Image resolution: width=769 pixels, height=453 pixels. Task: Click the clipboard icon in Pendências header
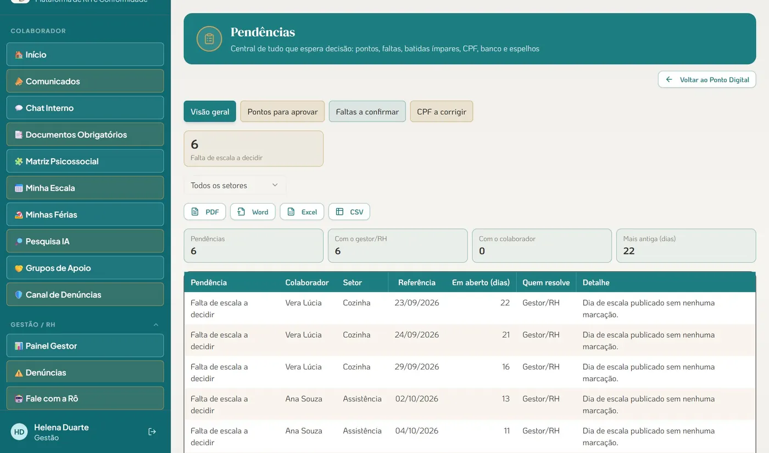(x=209, y=39)
